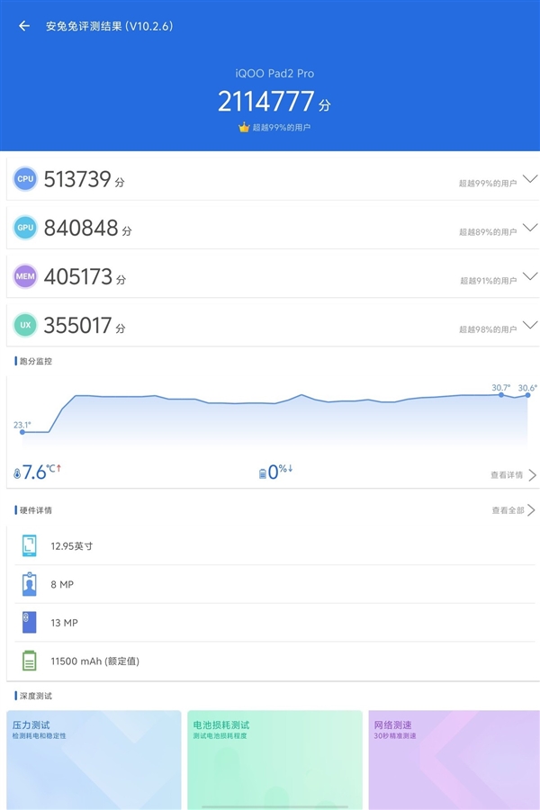Expand the CPU score details
The image size is (540, 810).
tap(529, 179)
